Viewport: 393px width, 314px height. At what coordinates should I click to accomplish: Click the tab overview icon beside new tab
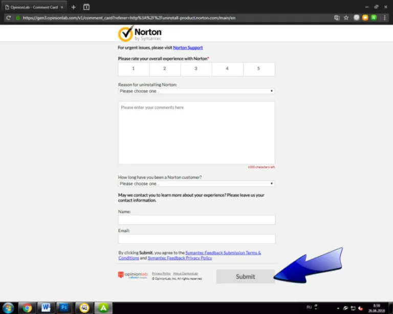(86, 7)
